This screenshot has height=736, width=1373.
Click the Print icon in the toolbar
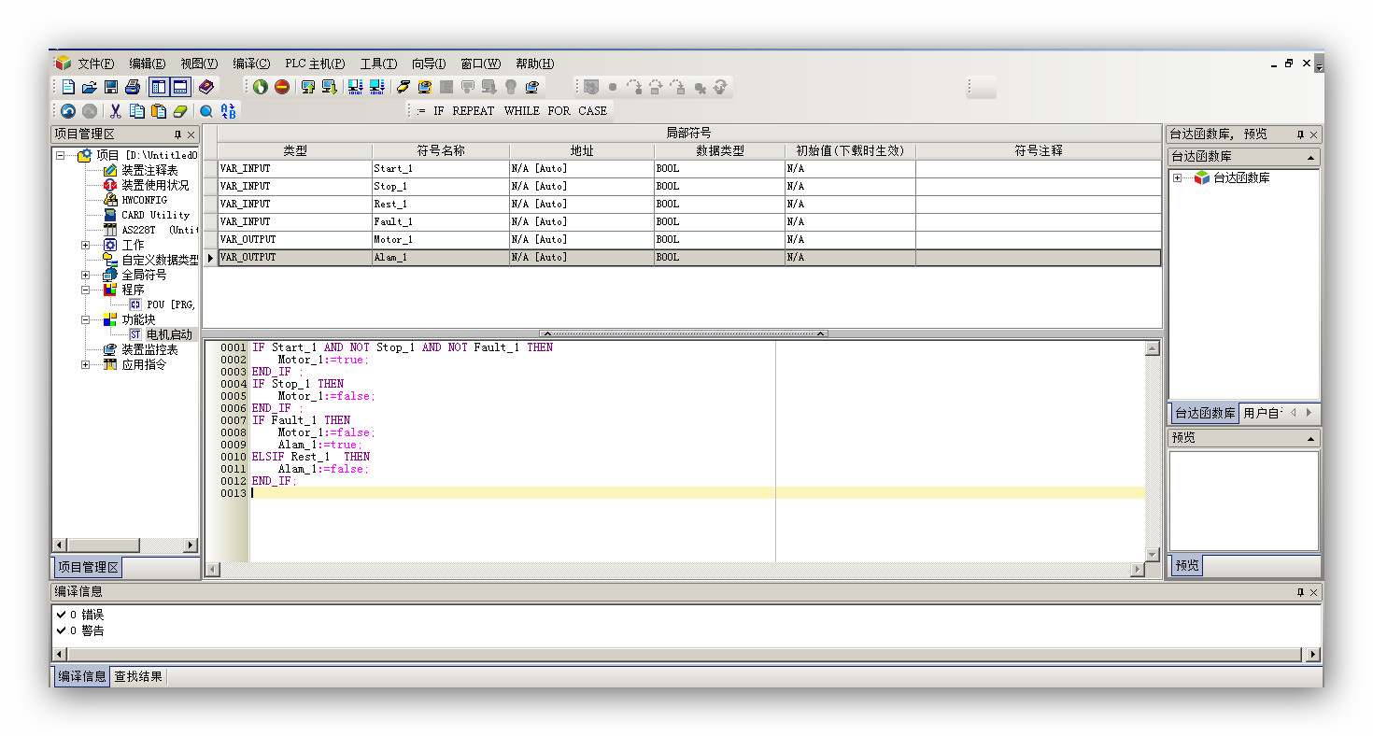(133, 87)
